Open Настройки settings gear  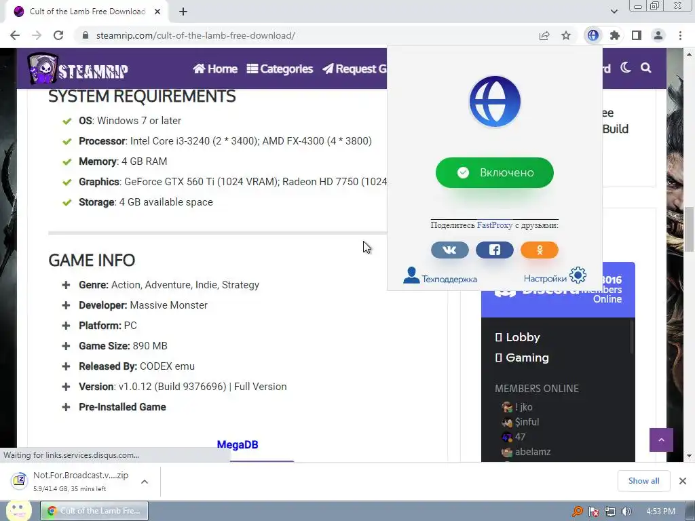555,276
